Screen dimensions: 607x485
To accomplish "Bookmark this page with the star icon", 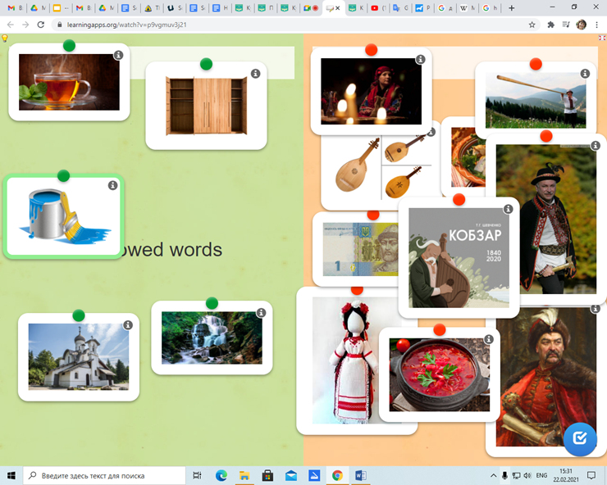I will [532, 25].
